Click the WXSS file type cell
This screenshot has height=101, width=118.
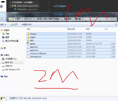point(91,50)
